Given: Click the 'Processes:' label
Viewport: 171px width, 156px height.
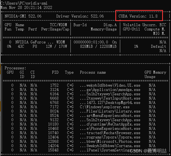Looking at the screenshot, I should click(x=15, y=68).
